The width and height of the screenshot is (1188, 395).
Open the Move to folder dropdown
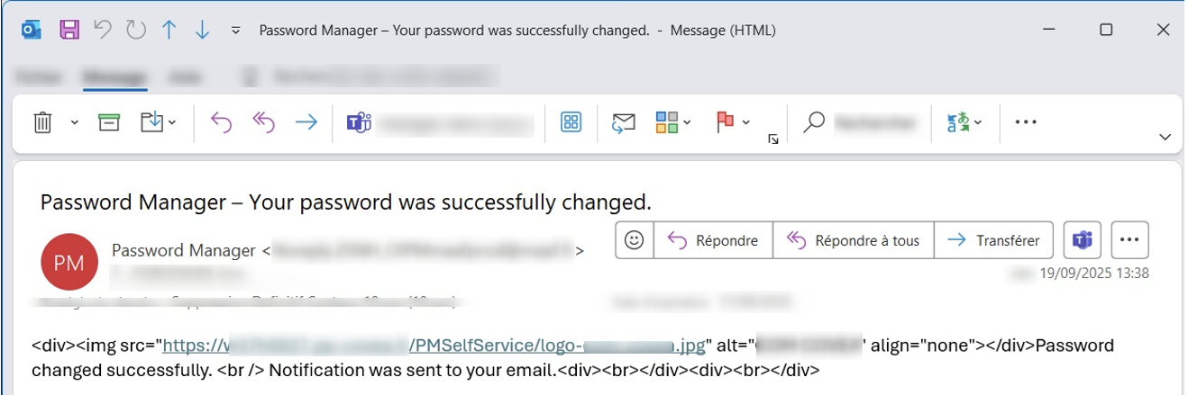pyautogui.click(x=158, y=122)
